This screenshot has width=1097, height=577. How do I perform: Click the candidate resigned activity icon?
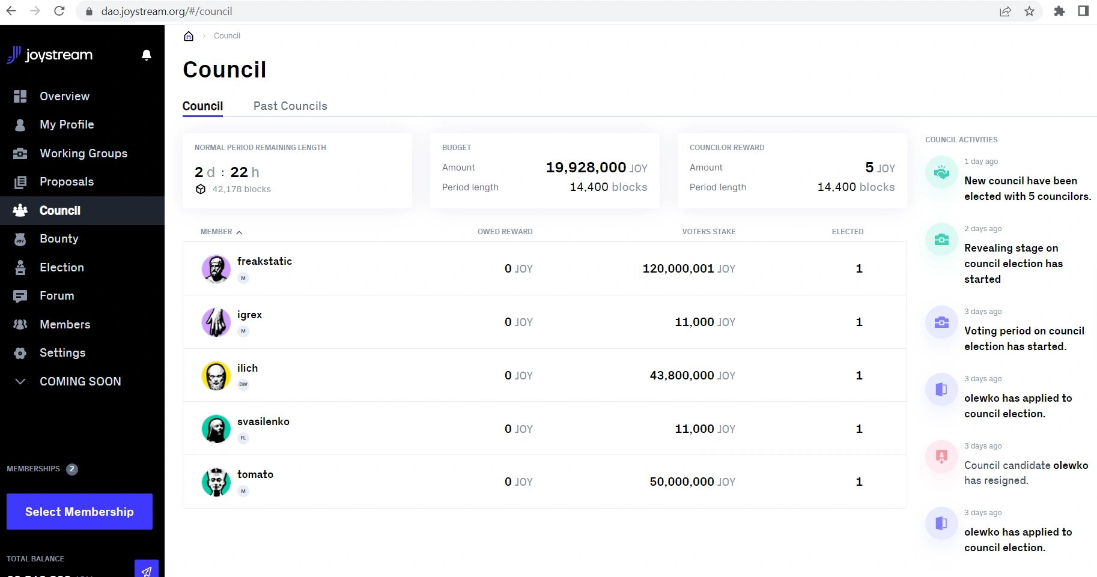941,456
